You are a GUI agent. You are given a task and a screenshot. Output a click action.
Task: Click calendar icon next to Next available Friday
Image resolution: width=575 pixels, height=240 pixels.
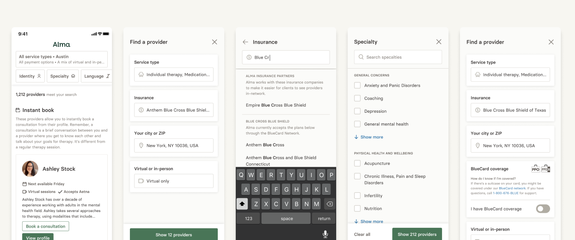click(x=25, y=184)
